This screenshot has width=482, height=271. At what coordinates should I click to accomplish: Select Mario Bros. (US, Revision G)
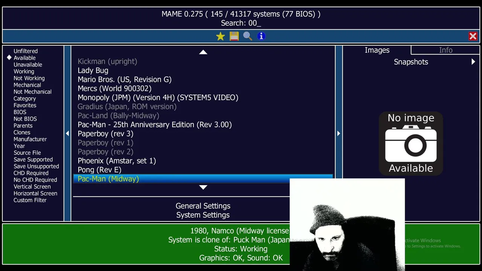click(x=203, y=79)
